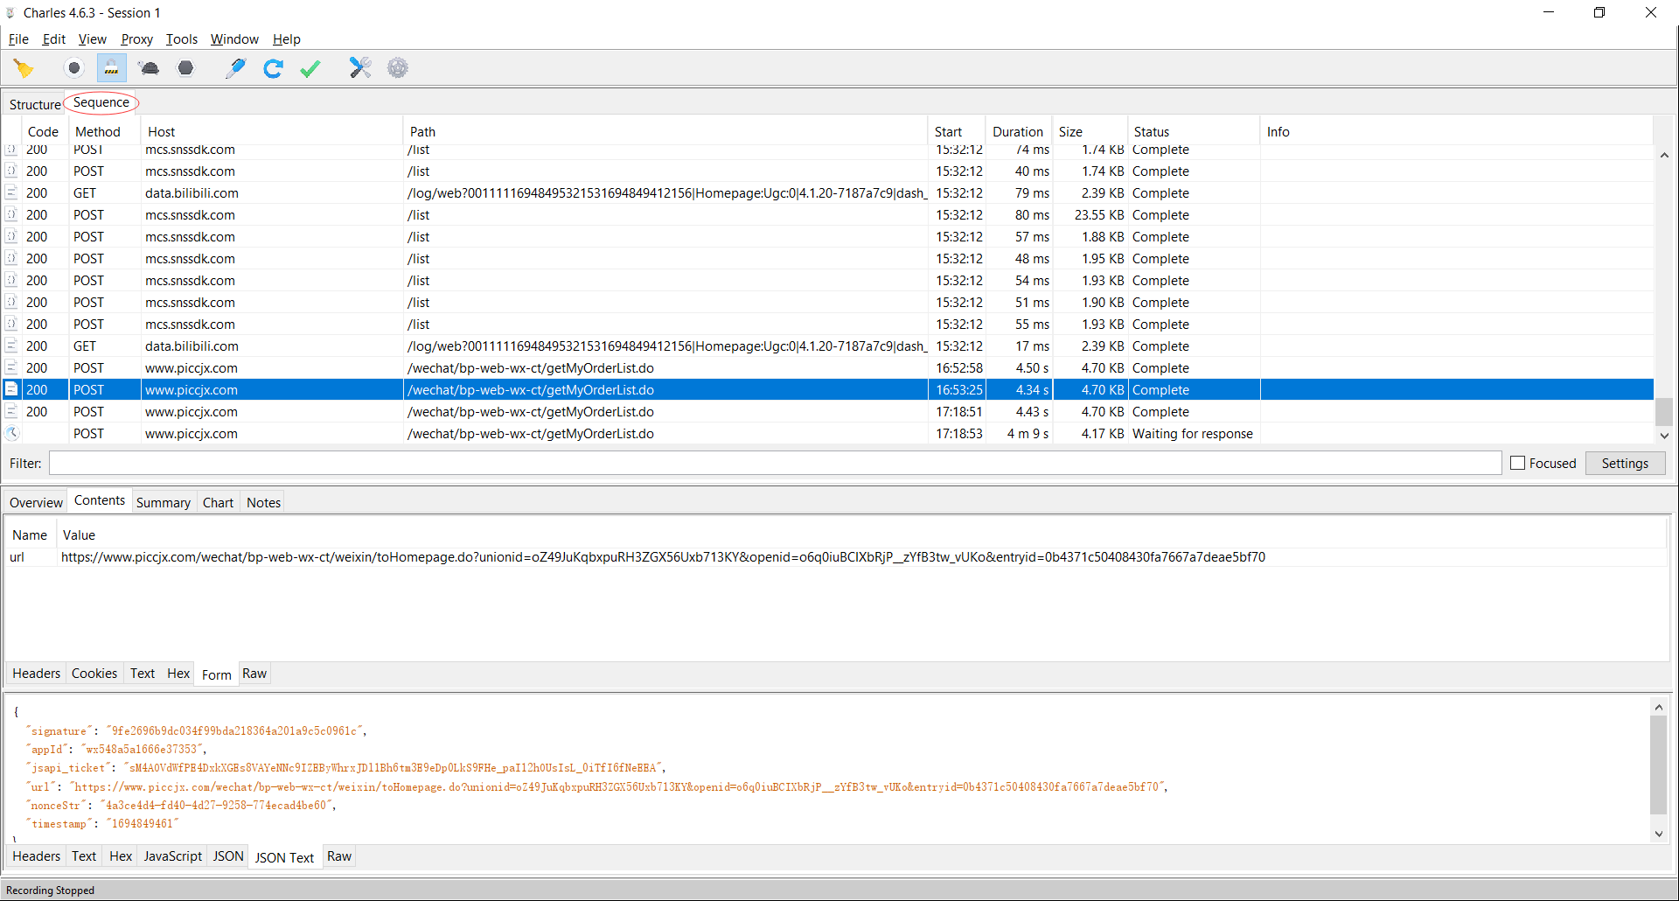This screenshot has width=1679, height=901.
Task: Select piccjx.com request started 17:18:51
Action: [828, 412]
